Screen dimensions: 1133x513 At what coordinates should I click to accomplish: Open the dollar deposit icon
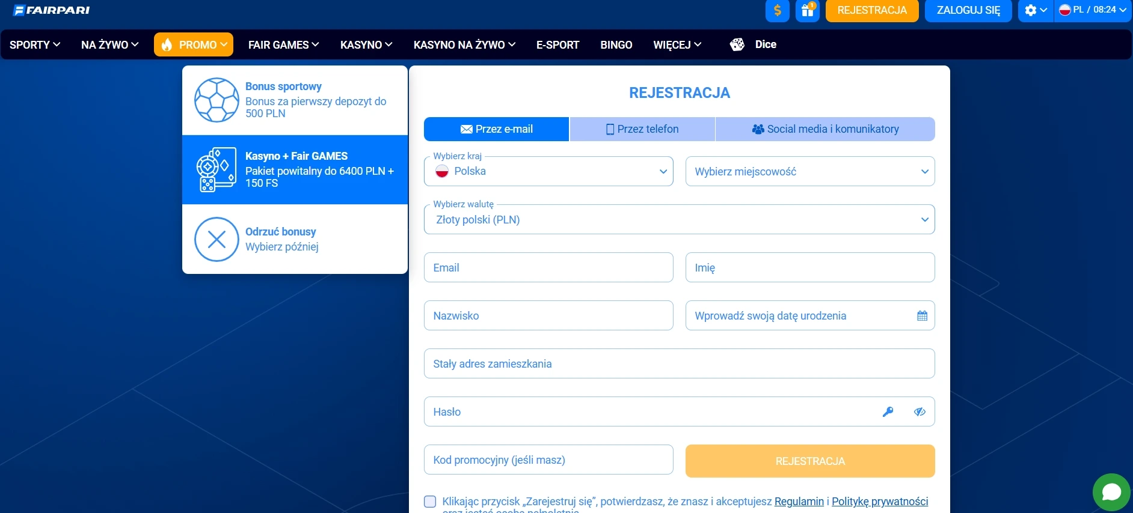(x=778, y=10)
